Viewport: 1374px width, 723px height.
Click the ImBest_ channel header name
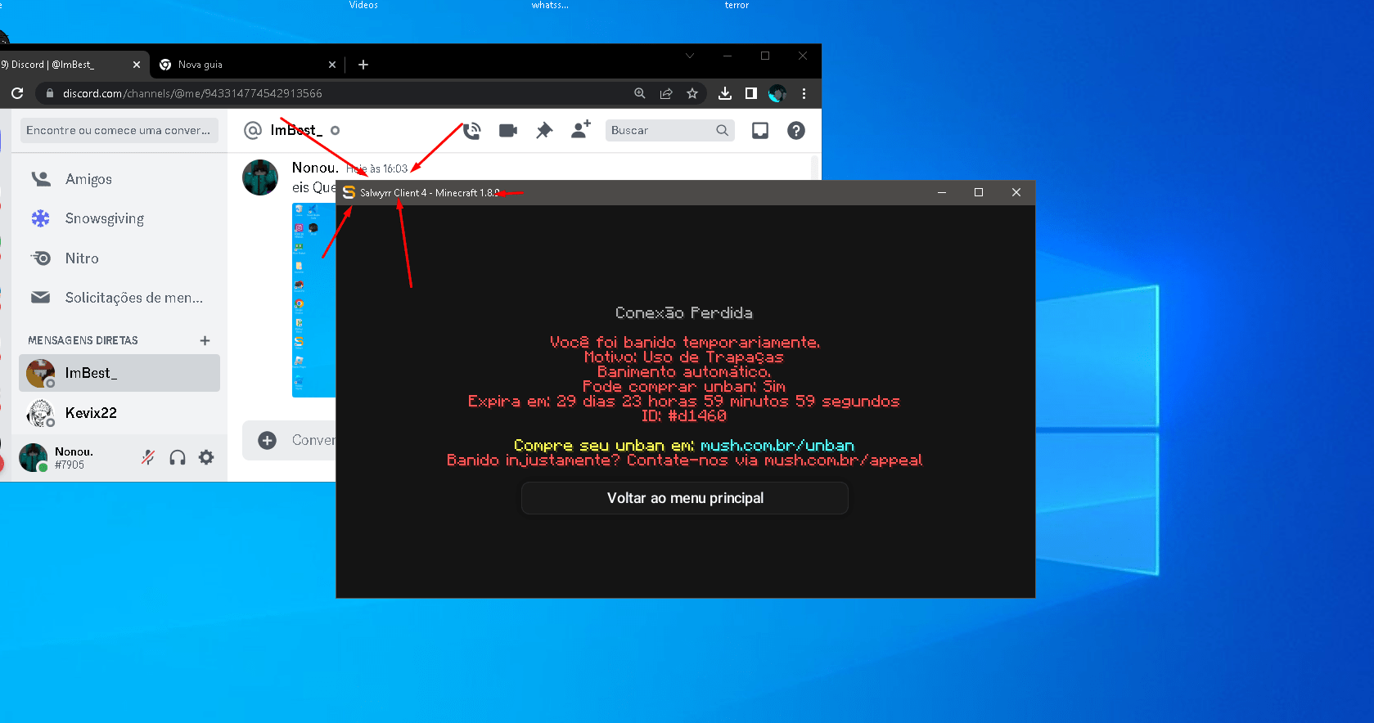point(296,130)
